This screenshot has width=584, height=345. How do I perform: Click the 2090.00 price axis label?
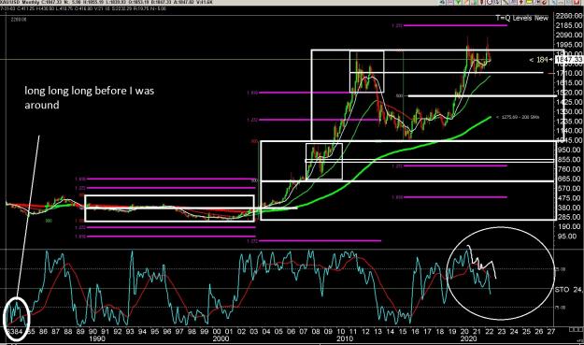569,35
